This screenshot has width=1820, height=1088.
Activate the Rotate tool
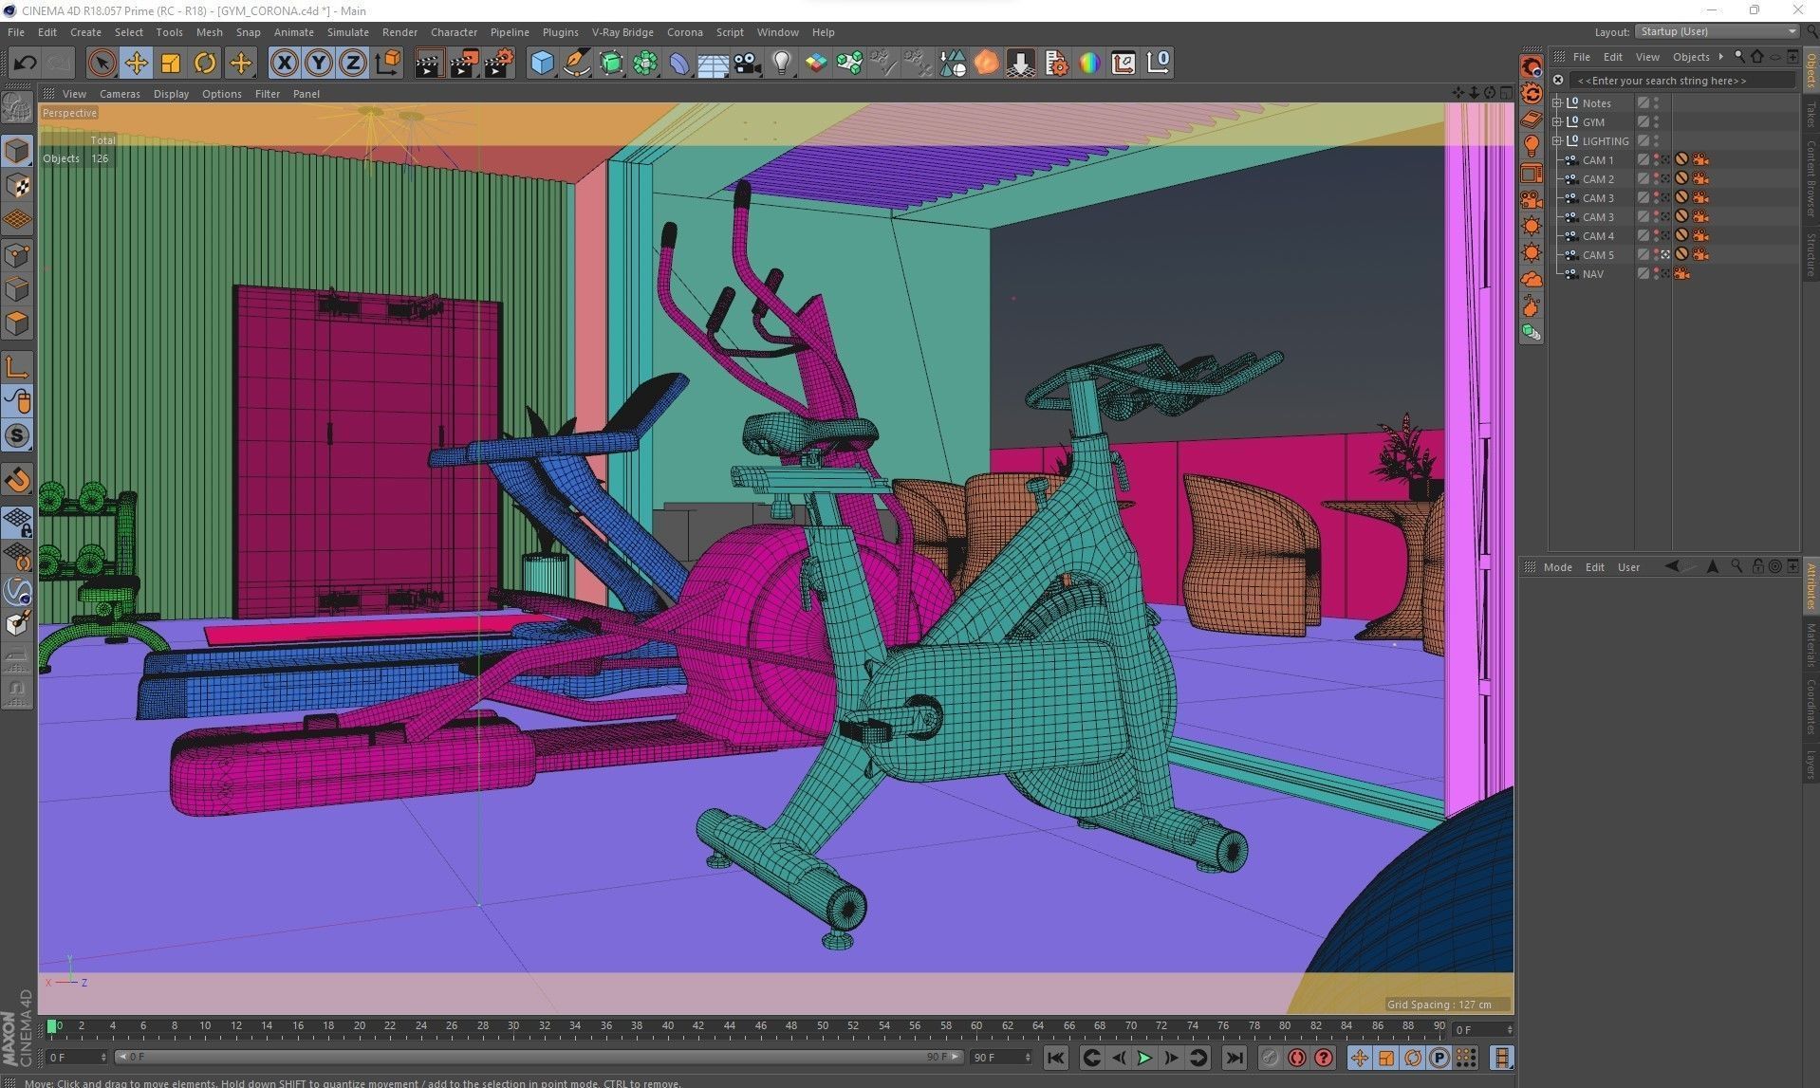coord(205,64)
